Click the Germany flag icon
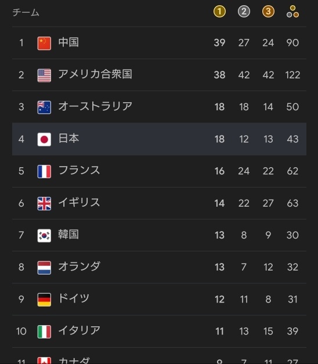 click(44, 300)
